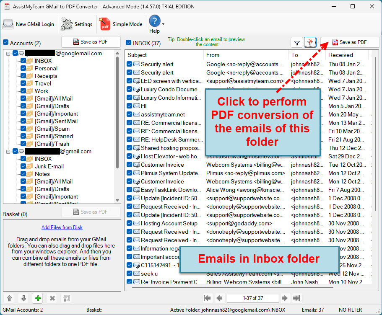Remove basket item via the X icon
This screenshot has width=382, height=315.
pyautogui.click(x=52, y=298)
